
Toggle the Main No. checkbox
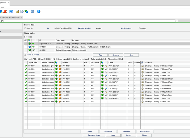(25, 28)
